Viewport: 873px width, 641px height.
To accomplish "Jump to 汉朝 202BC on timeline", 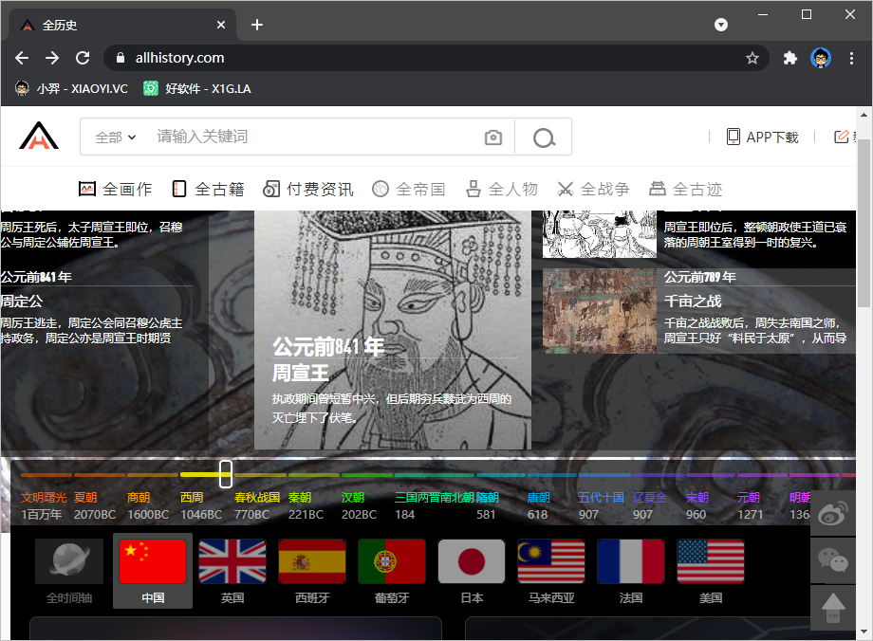I will pyautogui.click(x=359, y=505).
